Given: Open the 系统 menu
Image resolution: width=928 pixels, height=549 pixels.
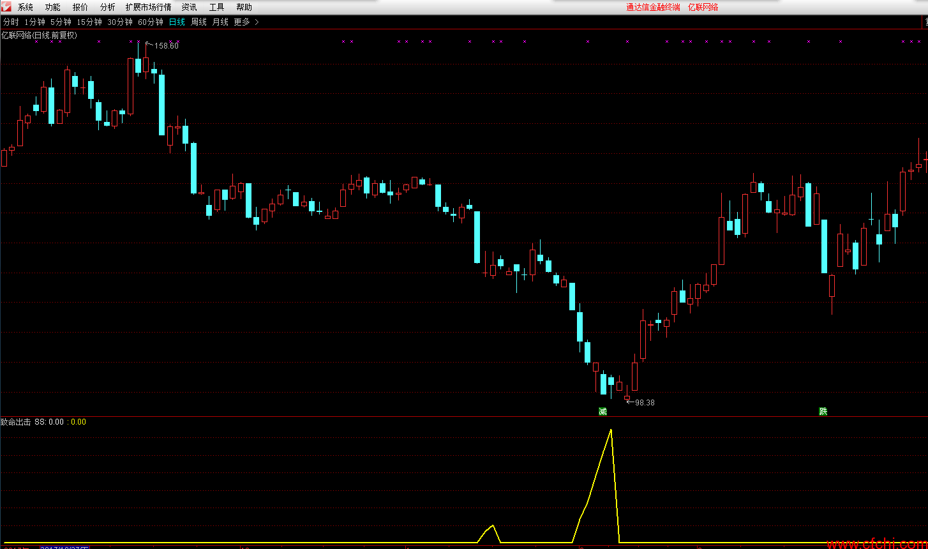Looking at the screenshot, I should 26,7.
